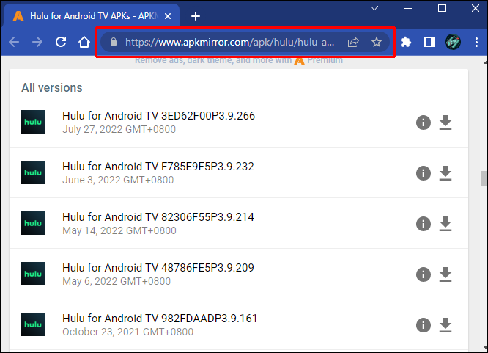The image size is (488, 353).
Task: Click Hulu thumbnail for July 27, 2022 release
Action: pyautogui.click(x=33, y=122)
